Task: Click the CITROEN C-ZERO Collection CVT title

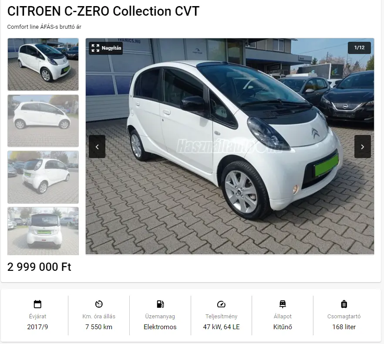Action: [x=103, y=11]
